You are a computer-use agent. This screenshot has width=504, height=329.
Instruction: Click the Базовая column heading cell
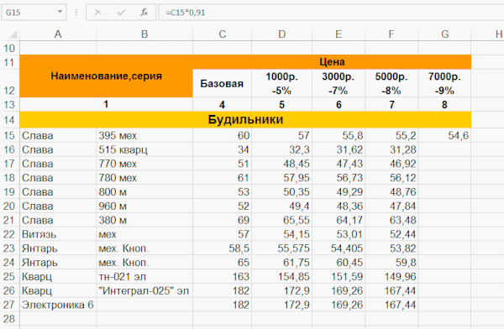pos(222,83)
